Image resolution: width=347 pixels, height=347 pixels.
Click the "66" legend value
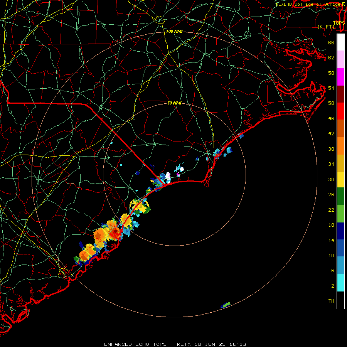[331, 42]
